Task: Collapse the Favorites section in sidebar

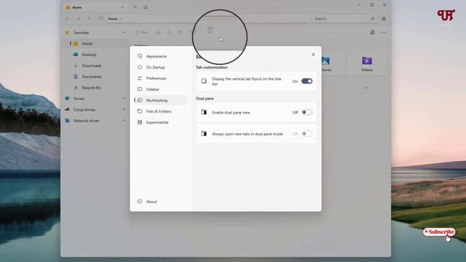Action: point(124,32)
